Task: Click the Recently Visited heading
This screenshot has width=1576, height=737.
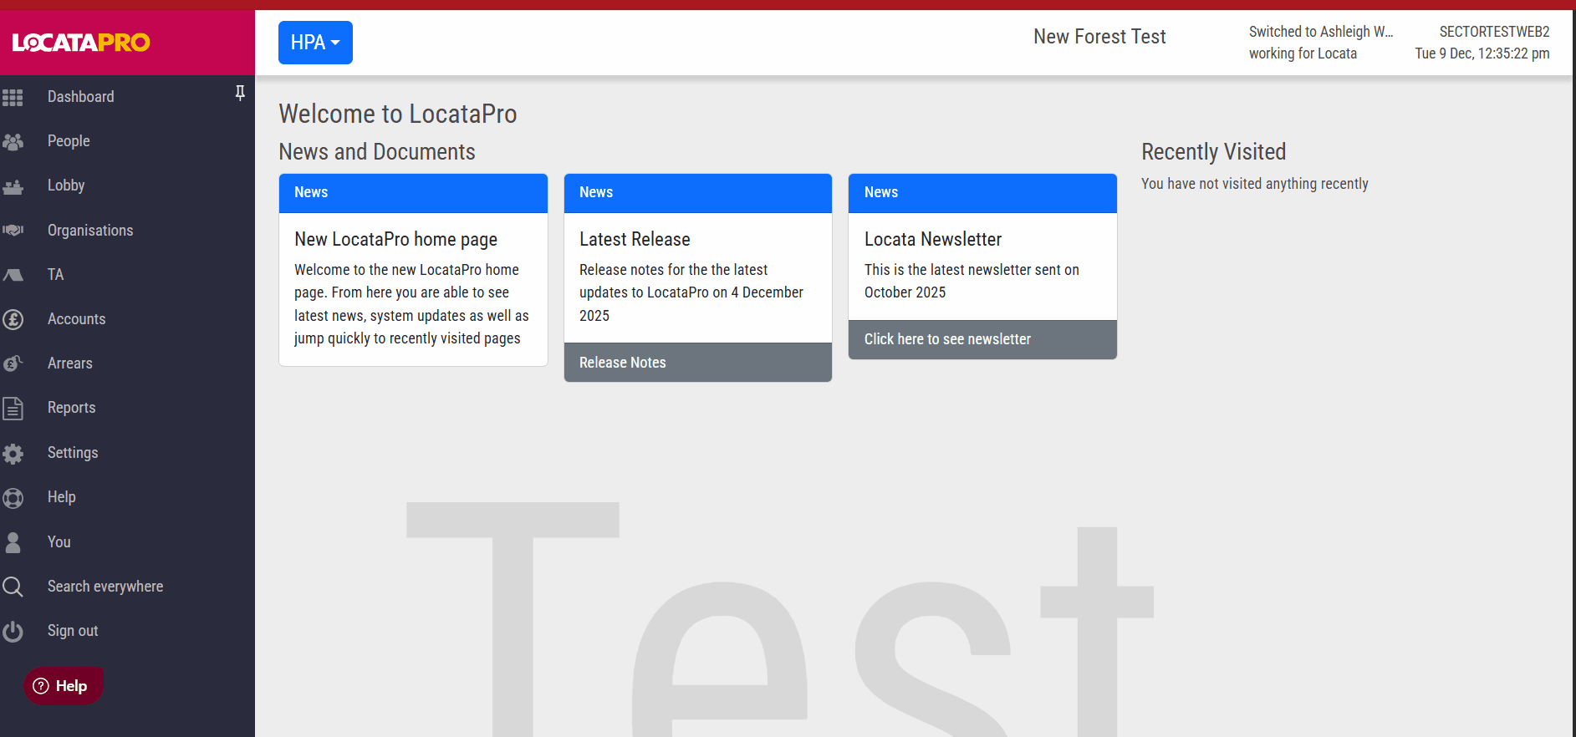Action: coord(1213,152)
